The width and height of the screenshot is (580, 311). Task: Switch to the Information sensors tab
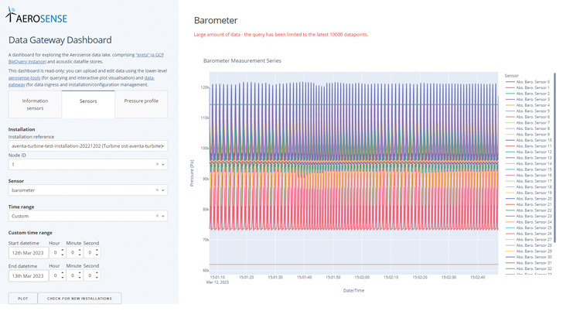(35, 104)
